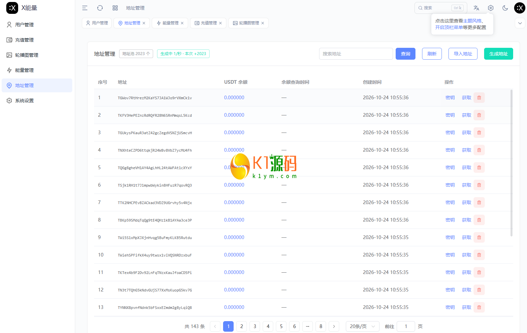Delete the address in row 1

click(x=479, y=98)
